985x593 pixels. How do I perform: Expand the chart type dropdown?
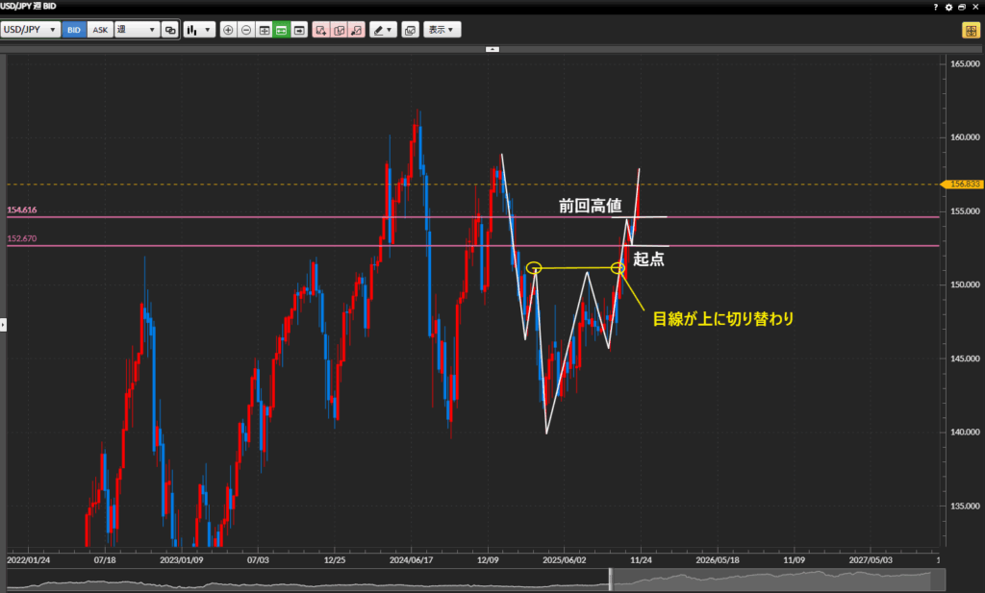point(199,30)
